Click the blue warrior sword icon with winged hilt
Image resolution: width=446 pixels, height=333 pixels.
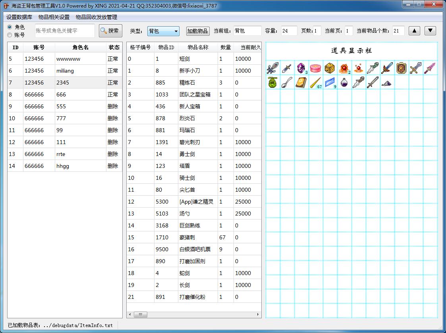pyautogui.click(x=387, y=68)
